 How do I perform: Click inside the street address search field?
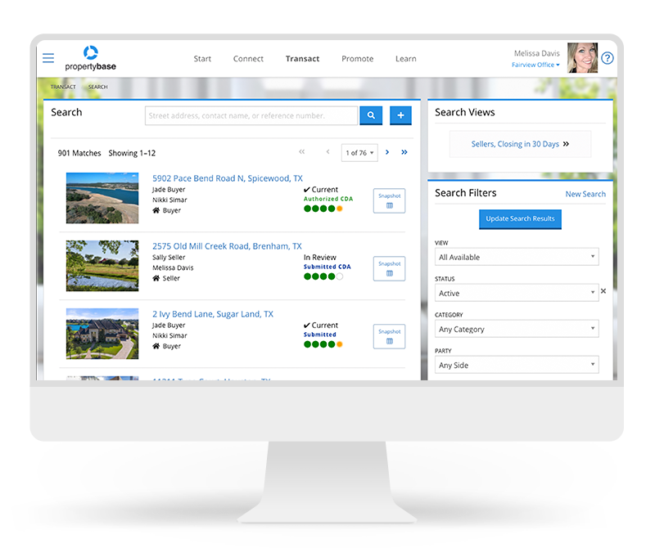click(250, 115)
